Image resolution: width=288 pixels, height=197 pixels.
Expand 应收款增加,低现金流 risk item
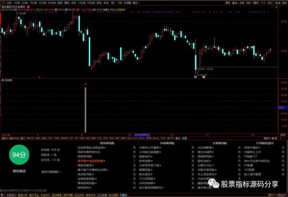pos(91,148)
